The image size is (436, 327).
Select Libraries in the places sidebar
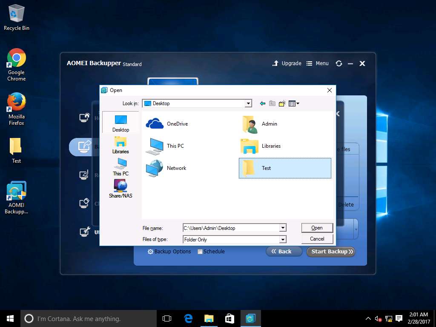tap(120, 145)
